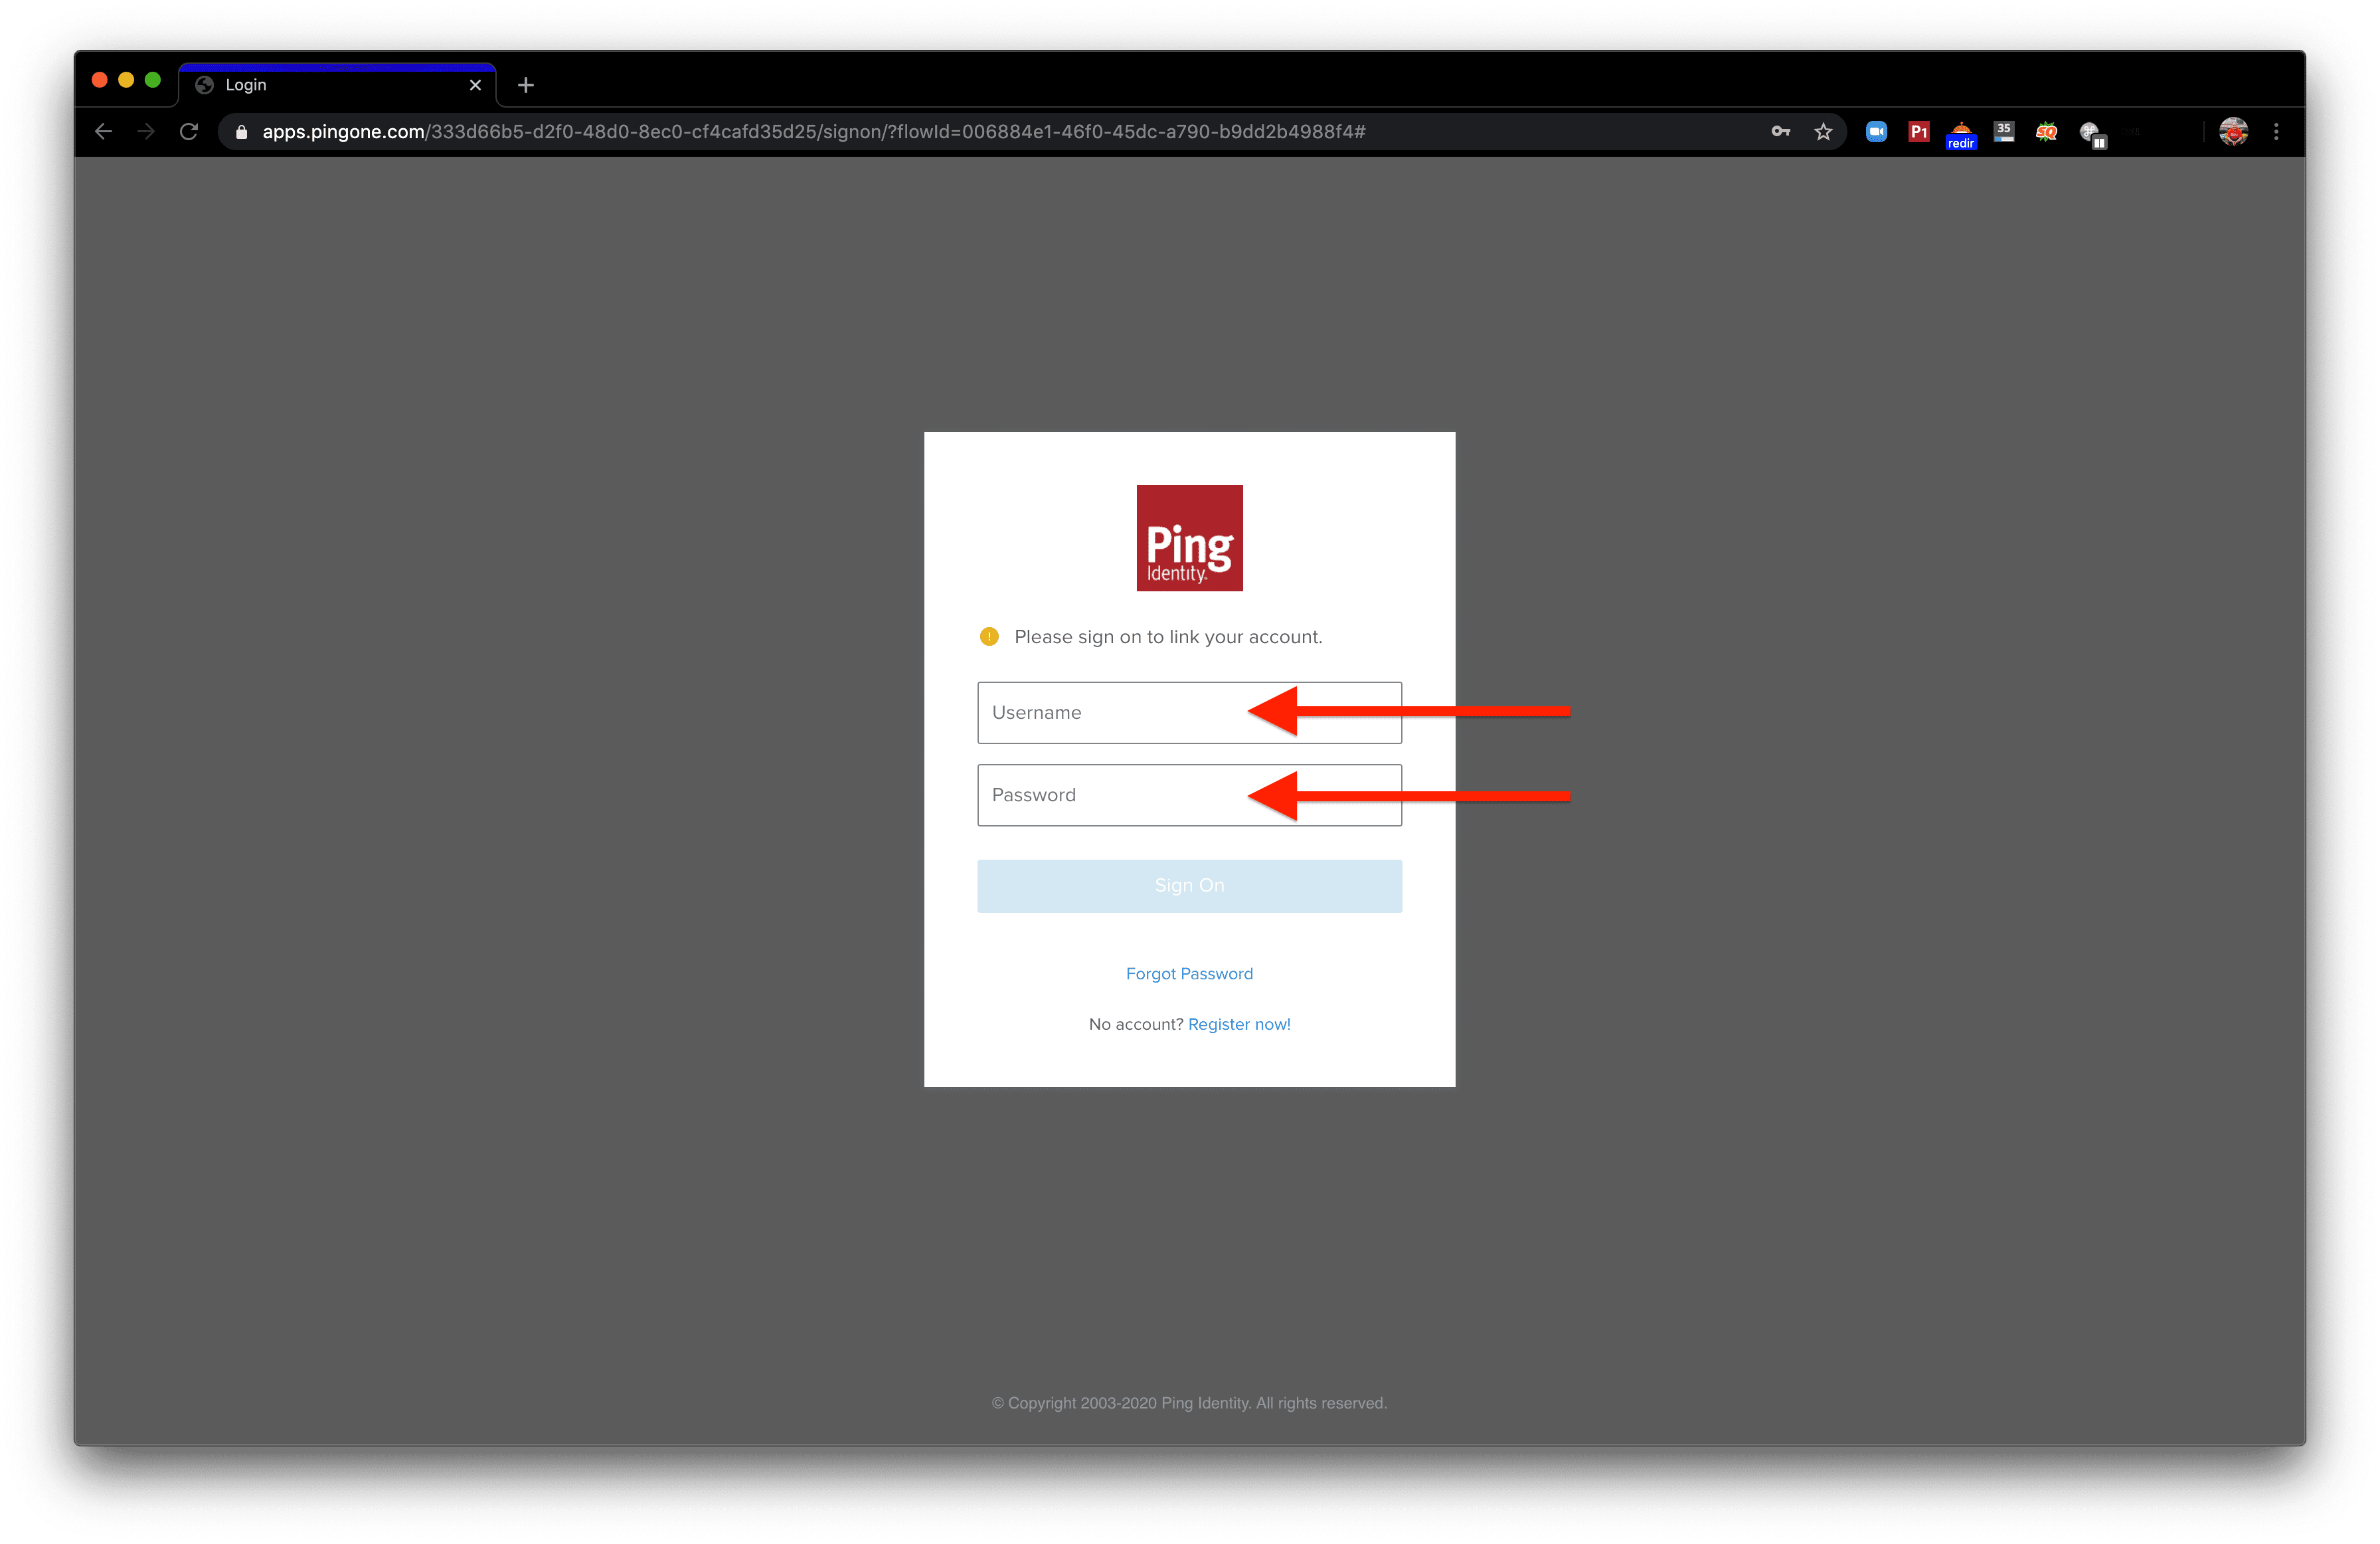Screen dimensions: 2380x1544
Task: Close the Login tab
Action: (x=475, y=85)
